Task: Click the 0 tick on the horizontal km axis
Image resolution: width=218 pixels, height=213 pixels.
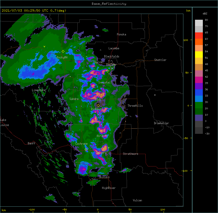Action: pos(98,210)
